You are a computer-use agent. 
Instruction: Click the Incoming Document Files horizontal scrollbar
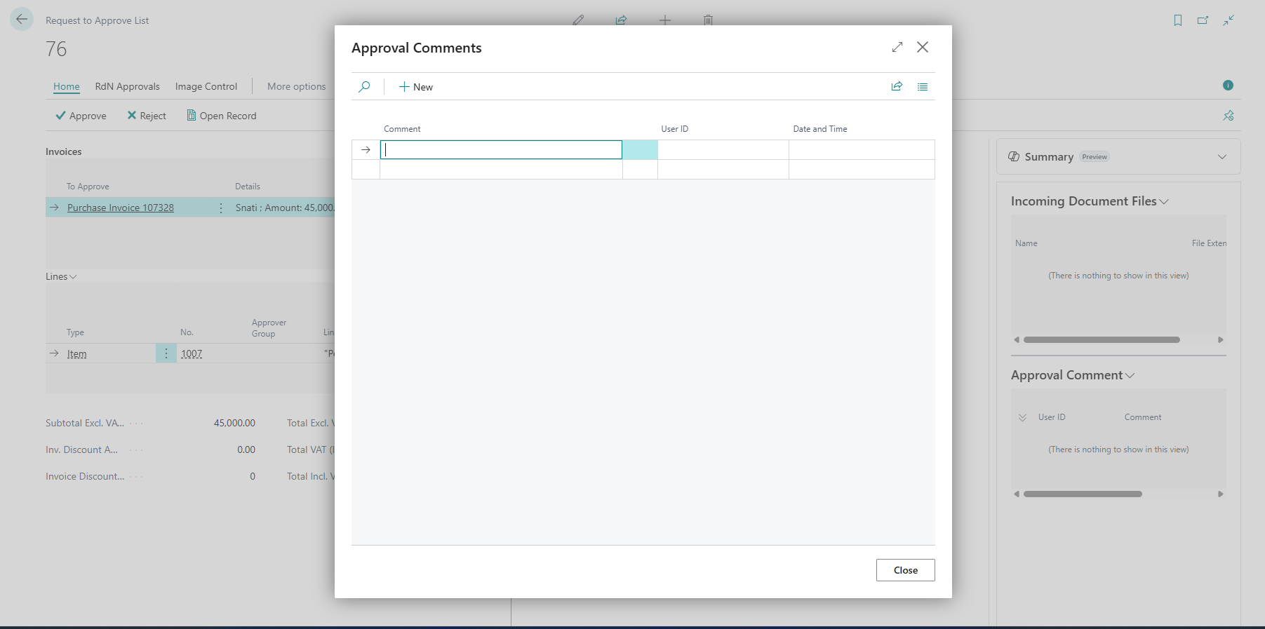point(1102,340)
